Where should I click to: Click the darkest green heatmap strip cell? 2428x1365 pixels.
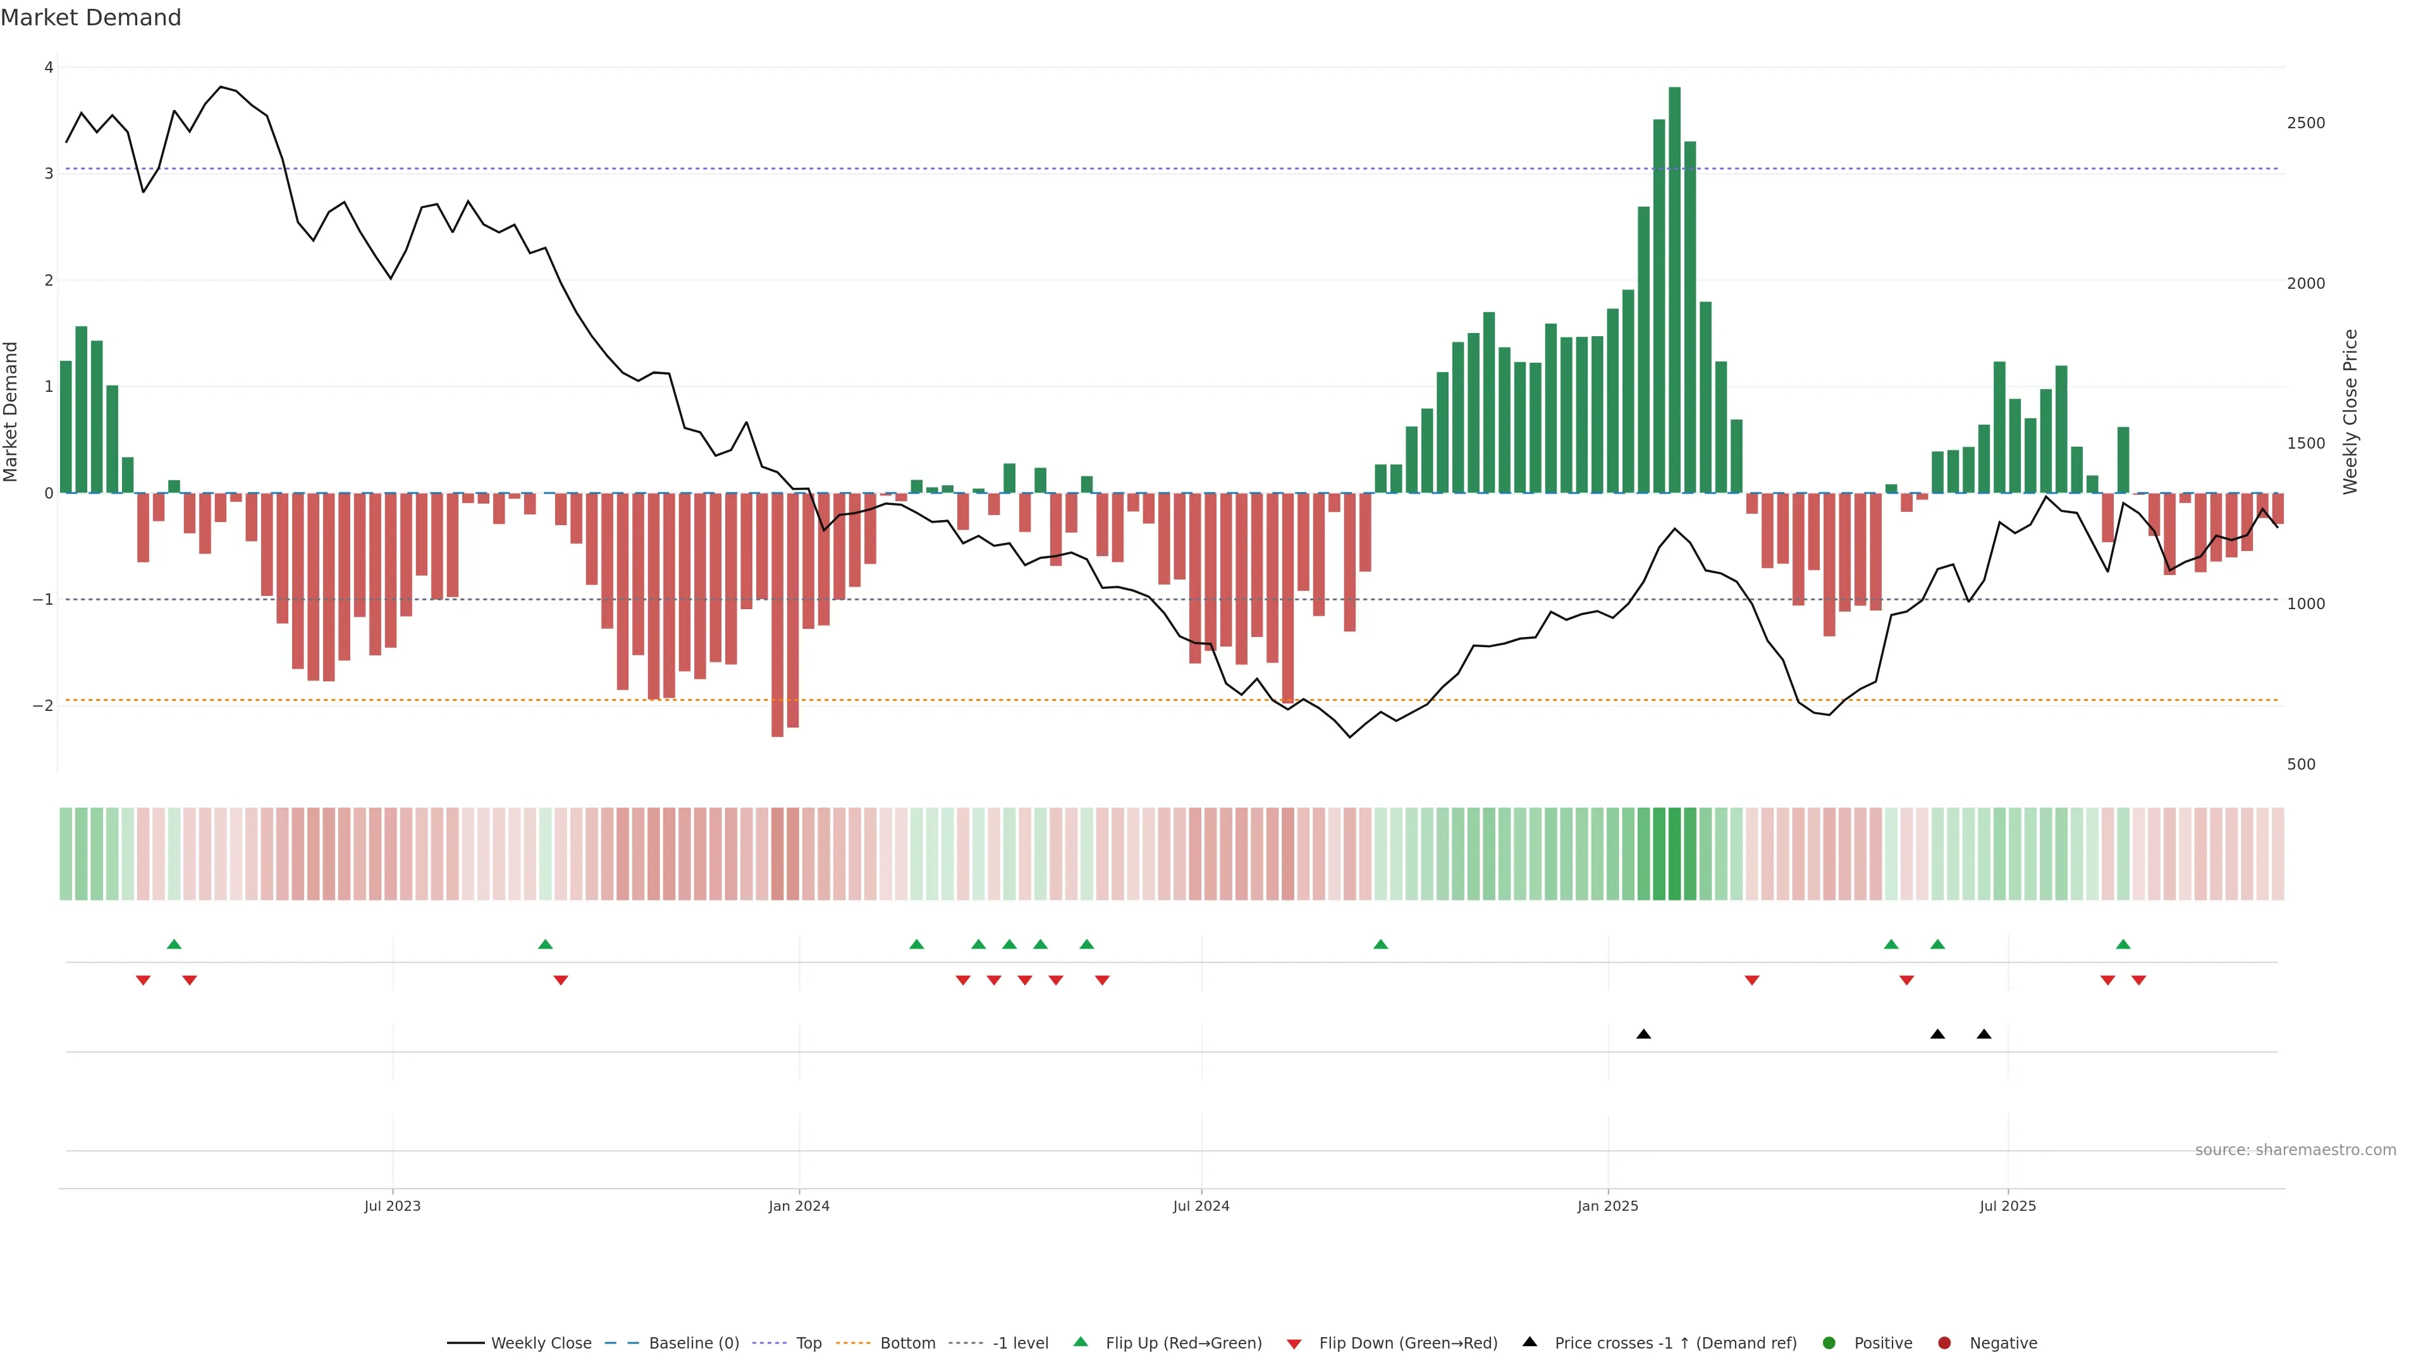pos(1675,854)
